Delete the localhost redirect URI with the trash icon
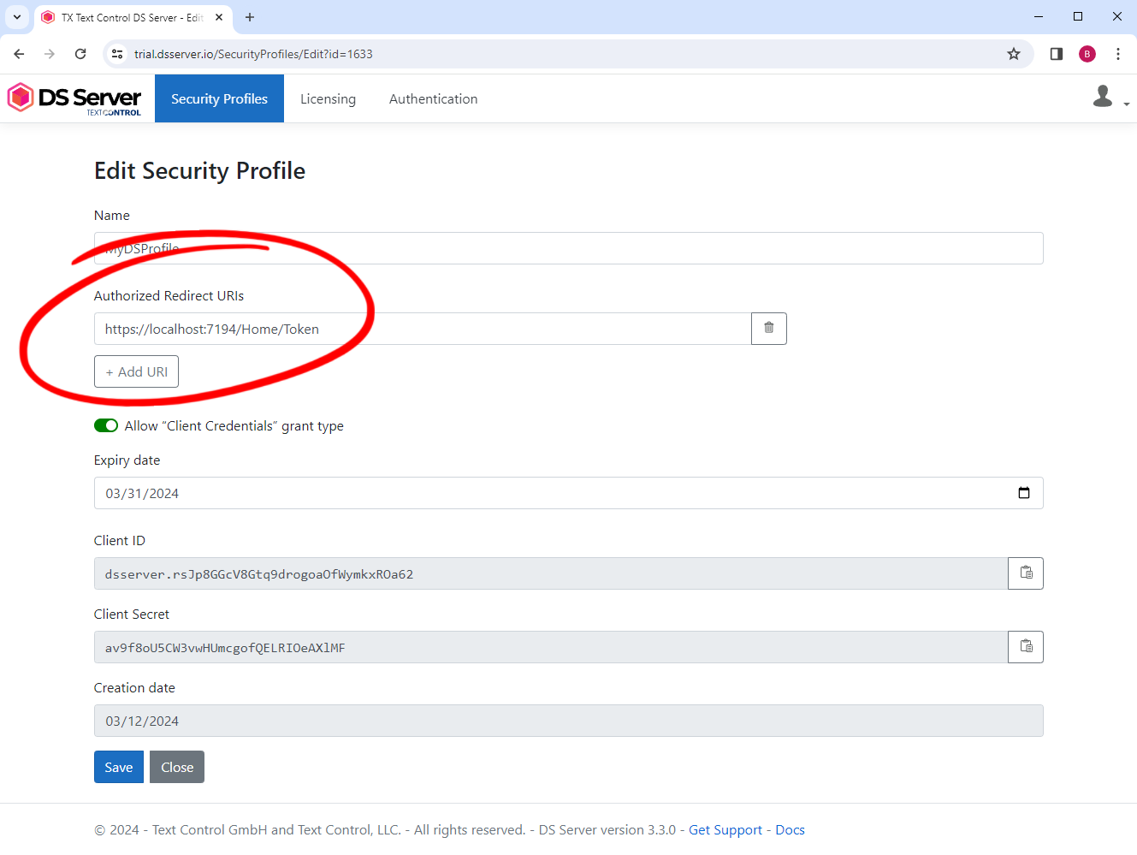 click(768, 329)
